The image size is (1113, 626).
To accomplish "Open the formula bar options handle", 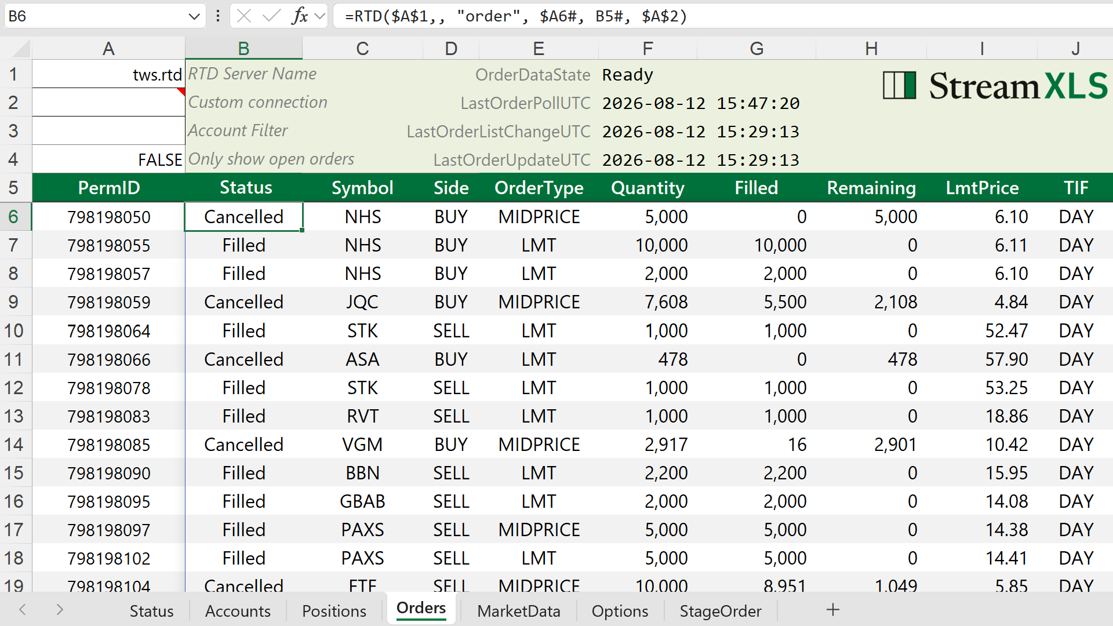I will click(x=218, y=16).
